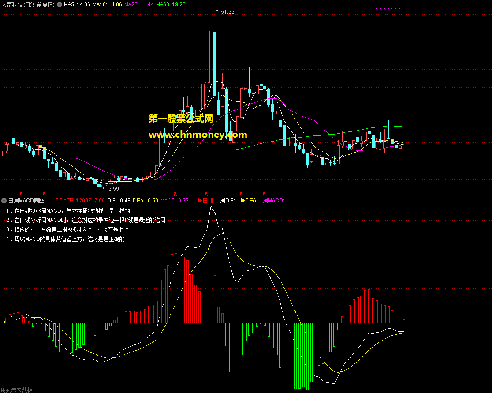
Task: Click the rightmost red S marker on timeline
Action: pos(264,194)
